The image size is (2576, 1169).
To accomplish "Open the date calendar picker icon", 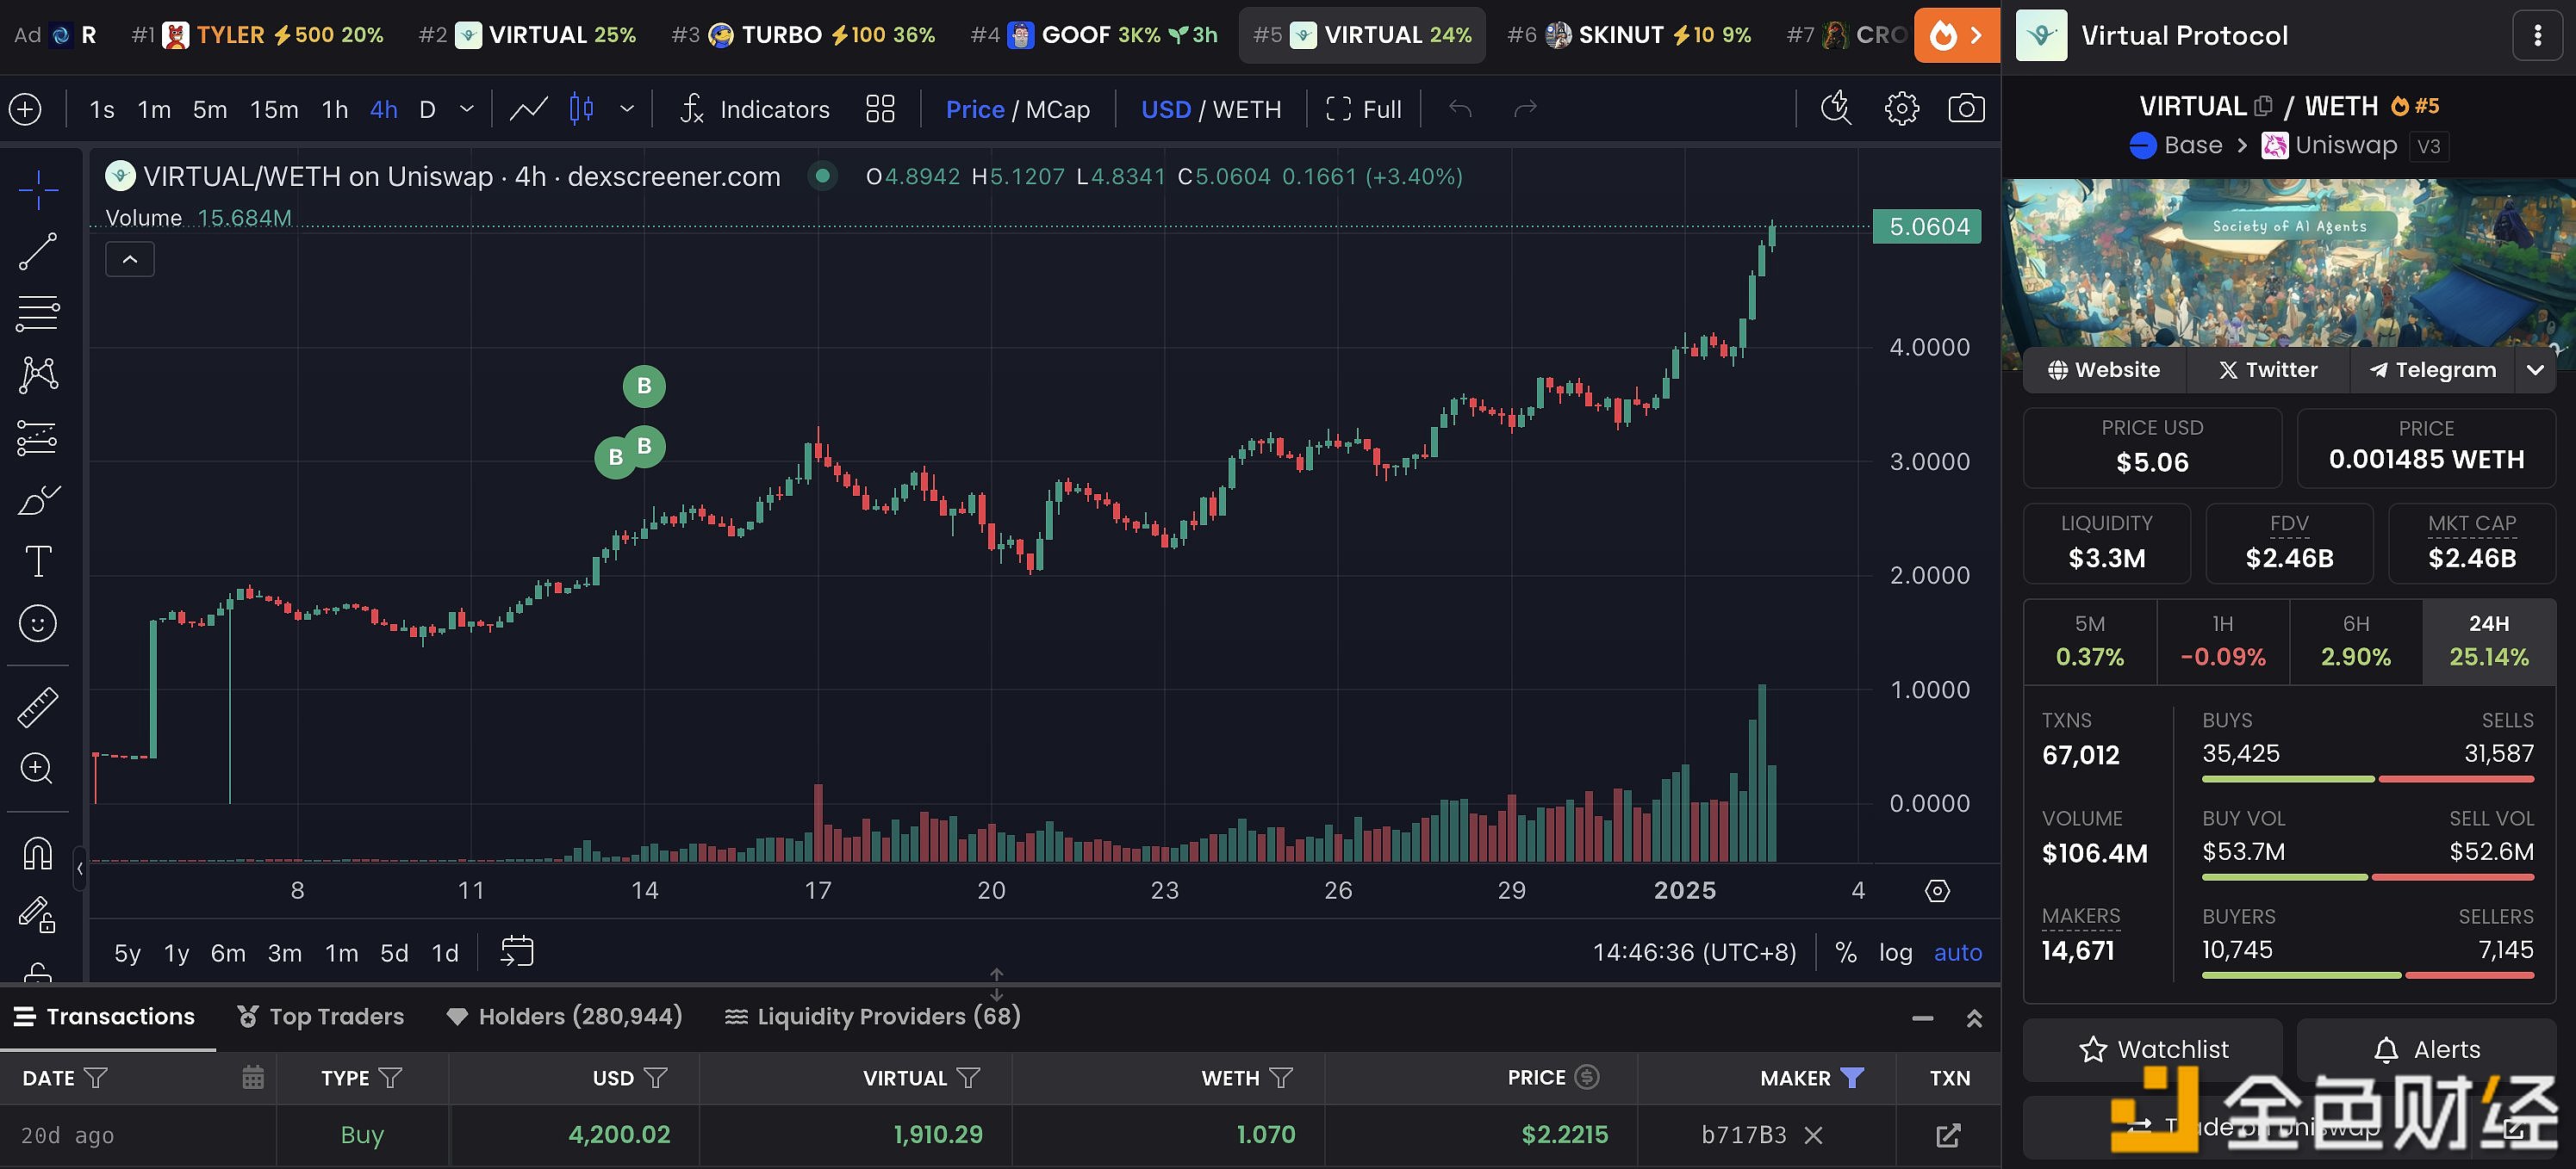I will pyautogui.click(x=253, y=1077).
